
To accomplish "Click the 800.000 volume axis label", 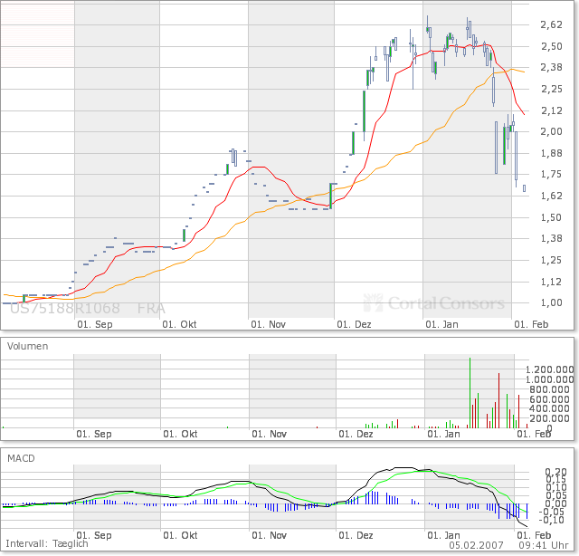I will (x=549, y=389).
